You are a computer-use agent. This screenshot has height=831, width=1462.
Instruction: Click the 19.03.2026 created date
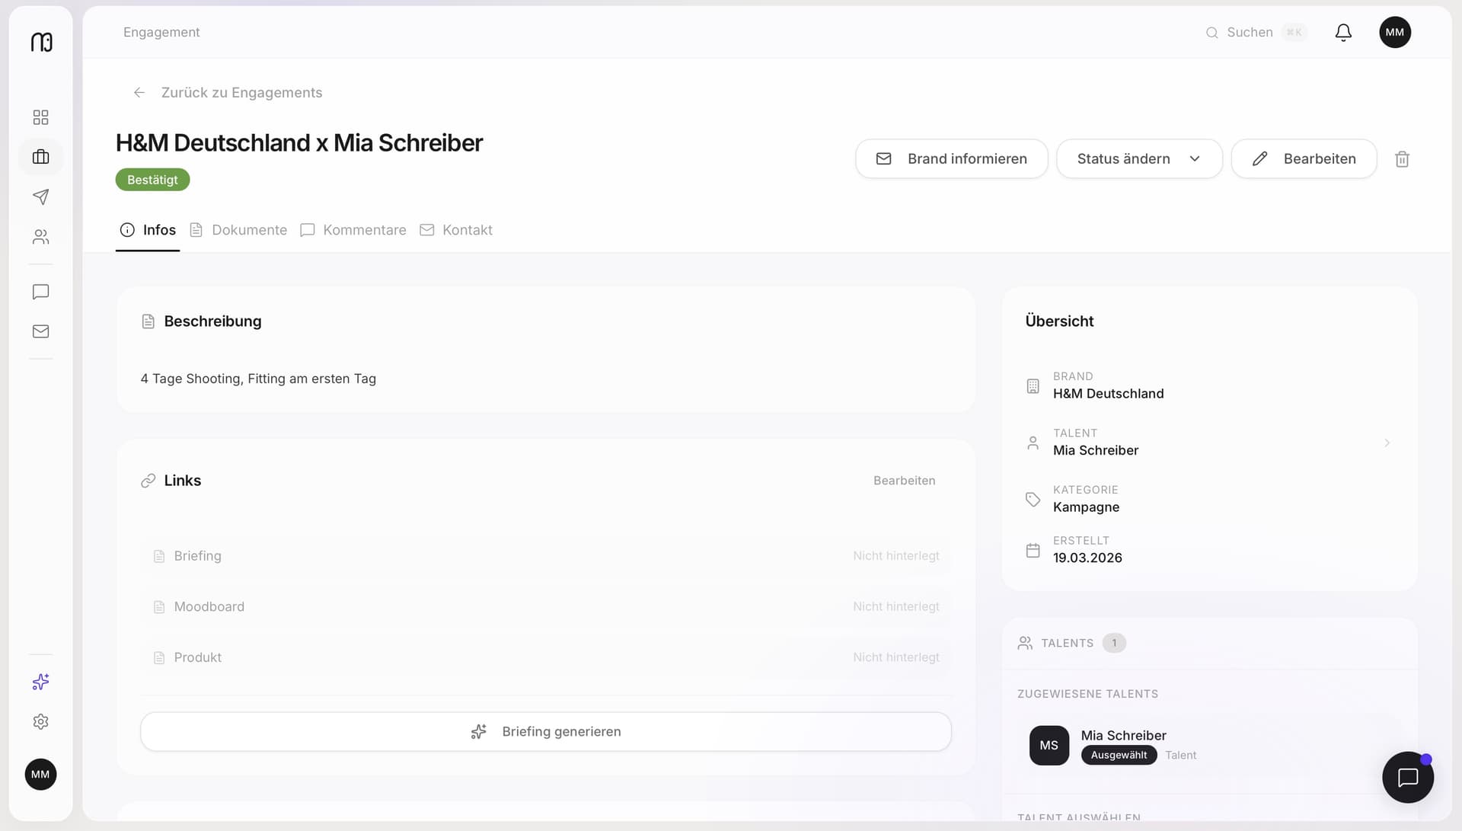pyautogui.click(x=1087, y=558)
